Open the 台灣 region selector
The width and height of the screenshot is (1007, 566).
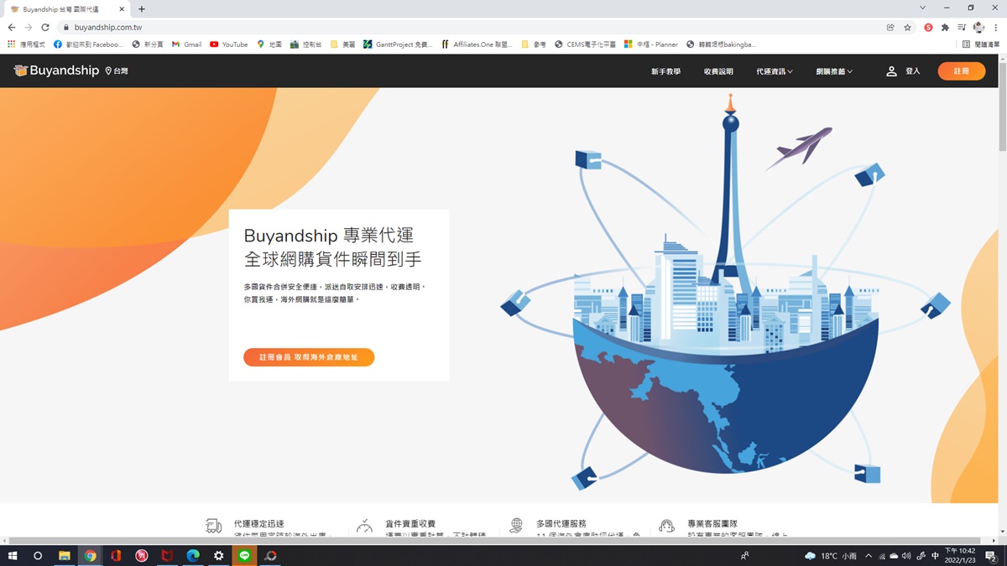[x=117, y=71]
